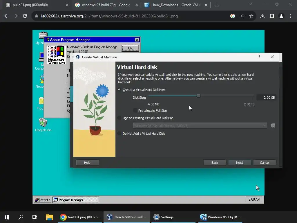
Task: Switch to build81.png browser tab
Action: click(37, 5)
